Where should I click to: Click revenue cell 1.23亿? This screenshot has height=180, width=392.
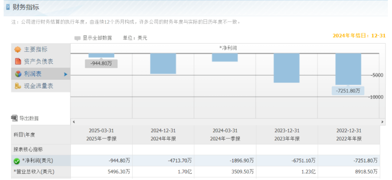pyautogui.click(x=287, y=172)
